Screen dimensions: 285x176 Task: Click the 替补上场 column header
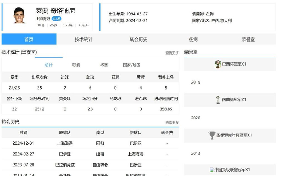166,77
